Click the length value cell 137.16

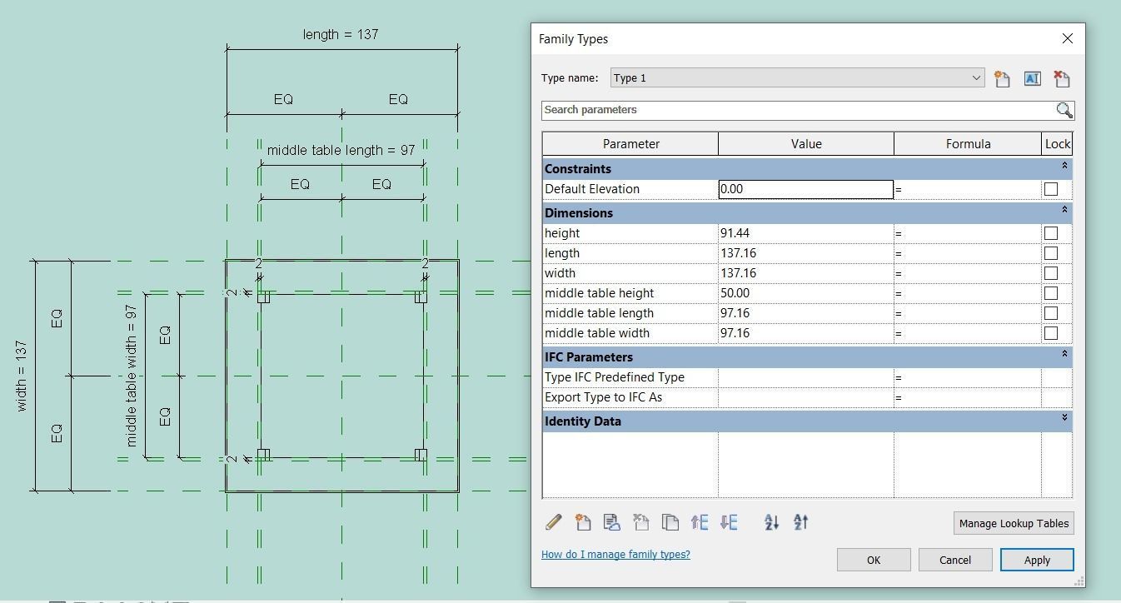[x=806, y=253]
